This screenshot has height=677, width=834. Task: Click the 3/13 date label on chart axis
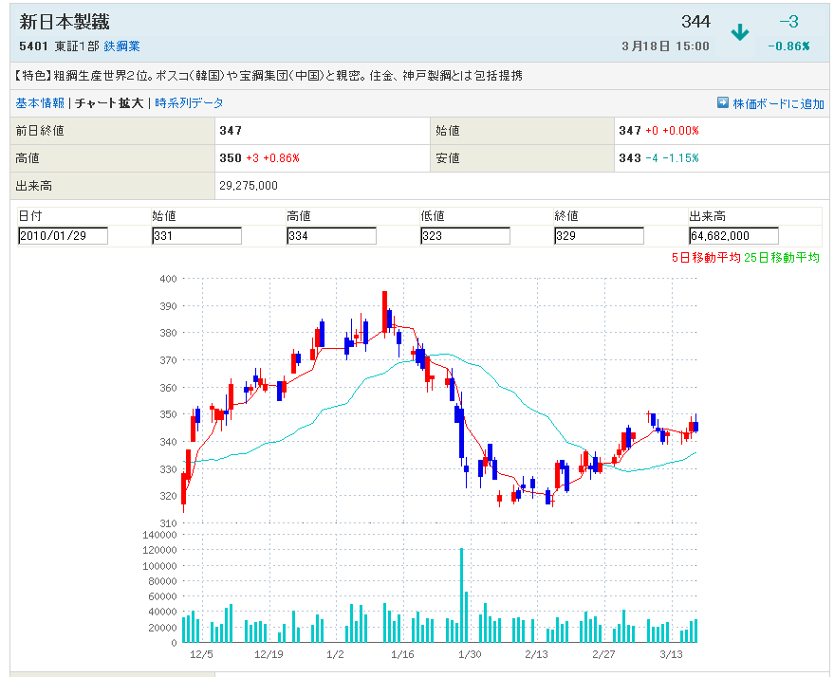[671, 654]
